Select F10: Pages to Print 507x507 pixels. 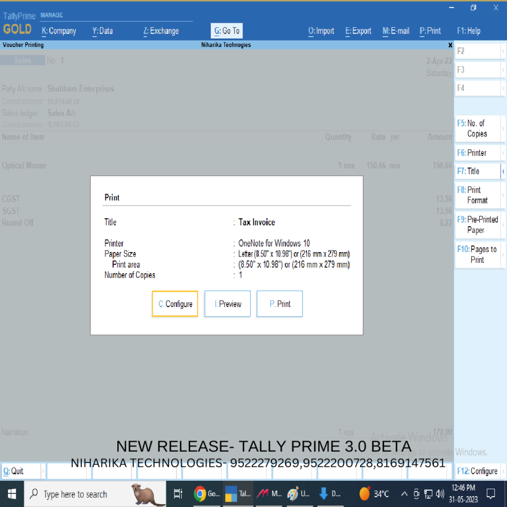pyautogui.click(x=478, y=254)
